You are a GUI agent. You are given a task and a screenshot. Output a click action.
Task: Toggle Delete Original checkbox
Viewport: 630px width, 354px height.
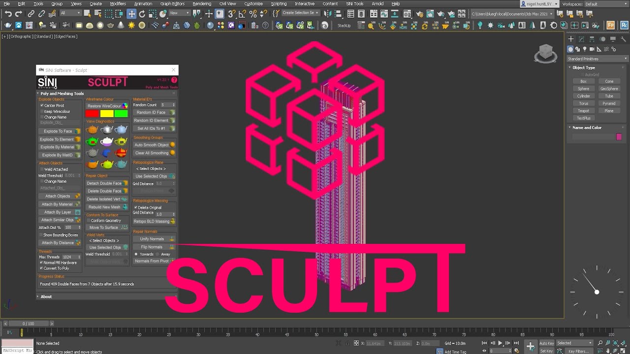tap(135, 207)
